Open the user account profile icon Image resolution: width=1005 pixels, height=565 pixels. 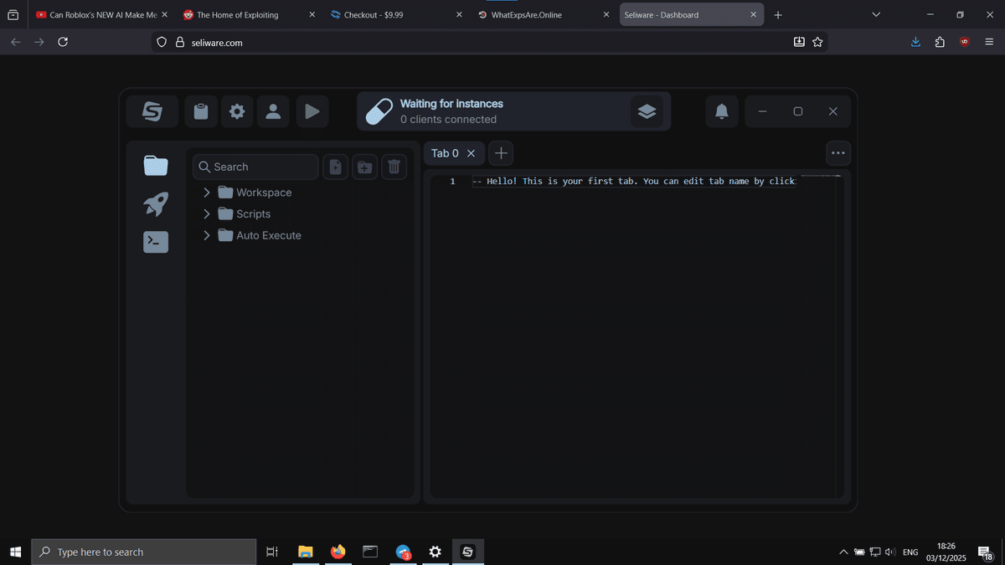(273, 111)
